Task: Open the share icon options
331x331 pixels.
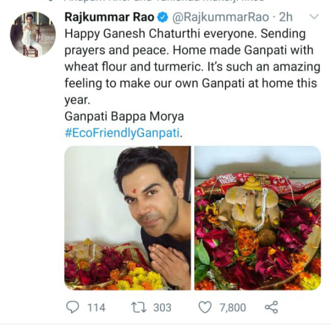Action: point(270,307)
